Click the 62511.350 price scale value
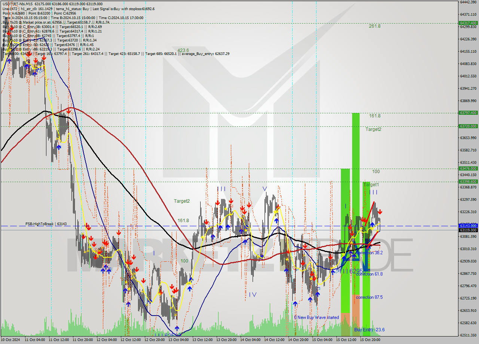This screenshot has width=479, height=344. (x=468, y=335)
